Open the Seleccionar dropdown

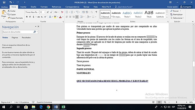click(x=177, y=18)
